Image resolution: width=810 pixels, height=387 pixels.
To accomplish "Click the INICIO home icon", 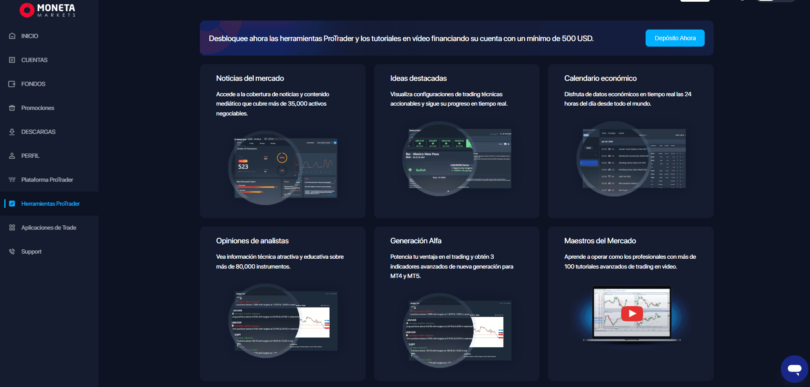I will [x=12, y=36].
